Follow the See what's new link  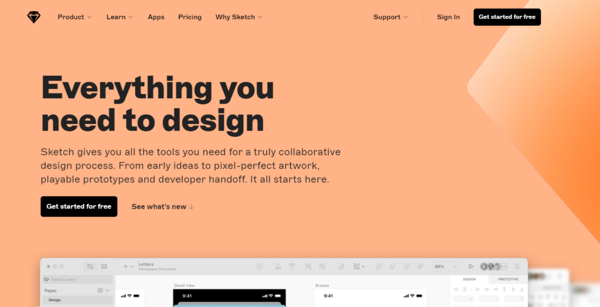(x=163, y=206)
